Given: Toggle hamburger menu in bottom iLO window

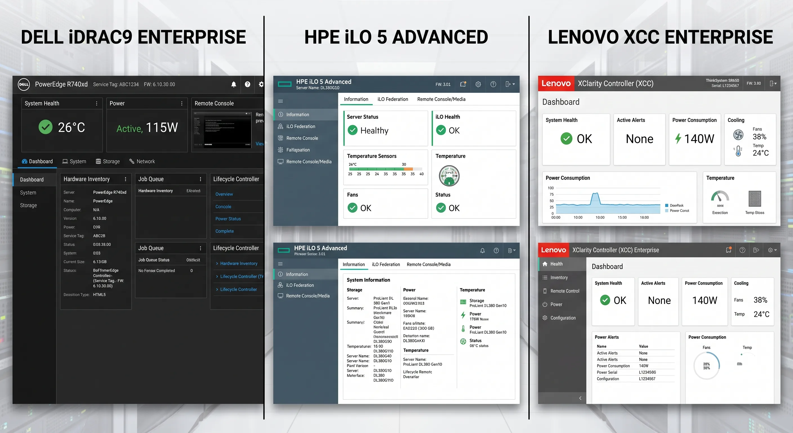Looking at the screenshot, I should pyautogui.click(x=280, y=264).
